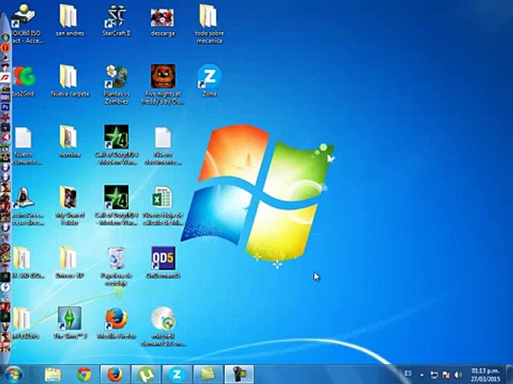Open the volume speaker tray icon
This screenshot has width=513, height=384.
tap(458, 375)
